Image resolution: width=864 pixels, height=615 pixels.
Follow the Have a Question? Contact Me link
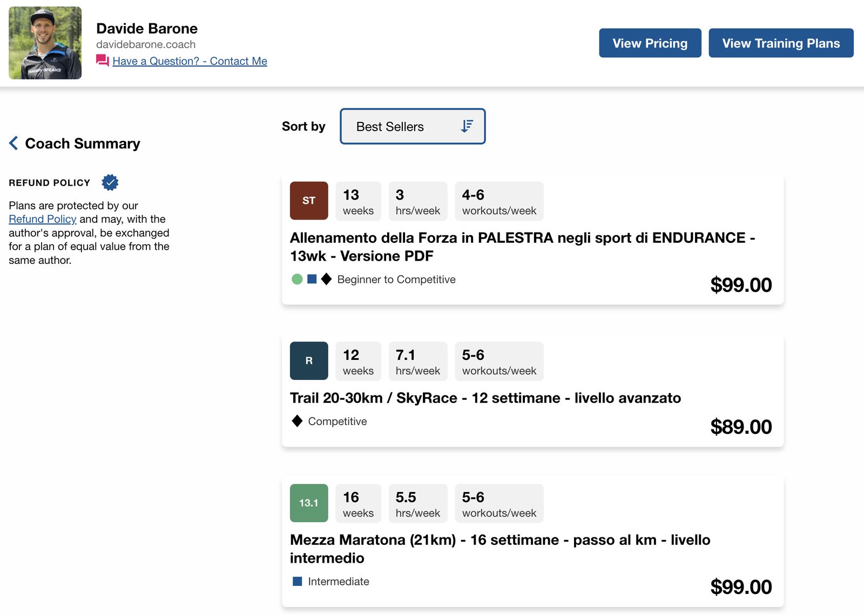(x=190, y=61)
